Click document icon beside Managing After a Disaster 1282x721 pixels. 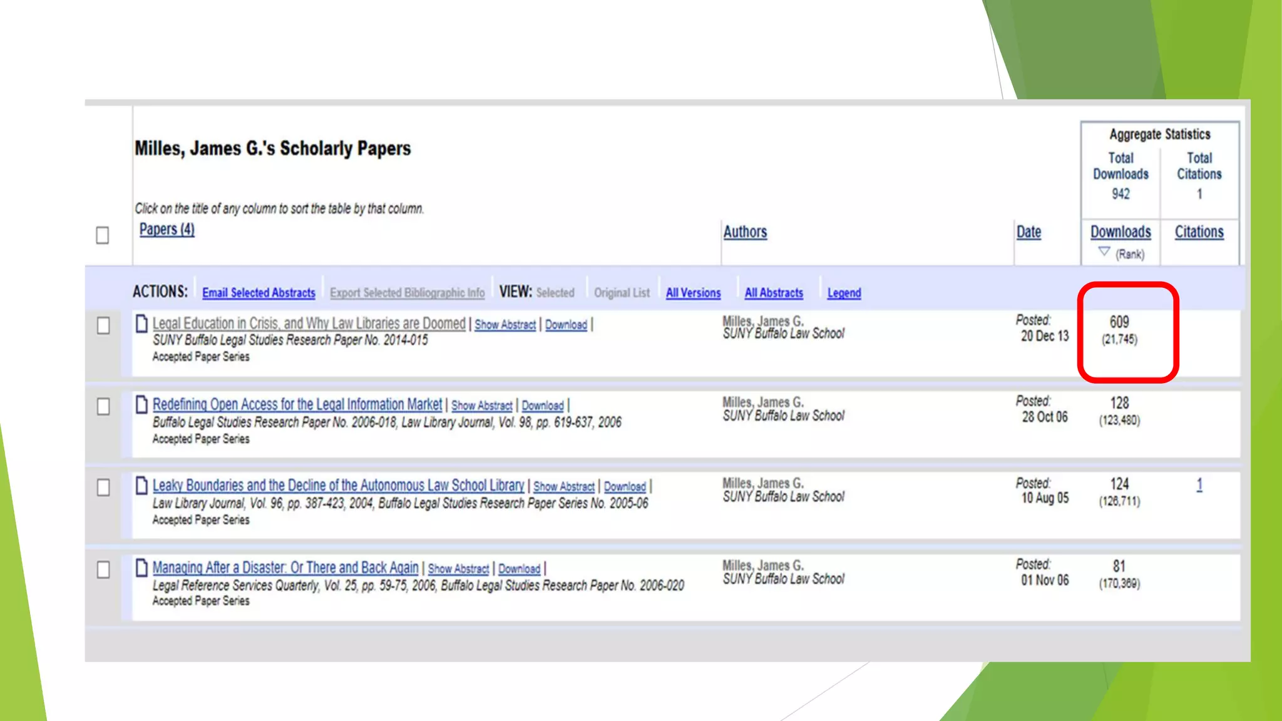pyautogui.click(x=142, y=568)
